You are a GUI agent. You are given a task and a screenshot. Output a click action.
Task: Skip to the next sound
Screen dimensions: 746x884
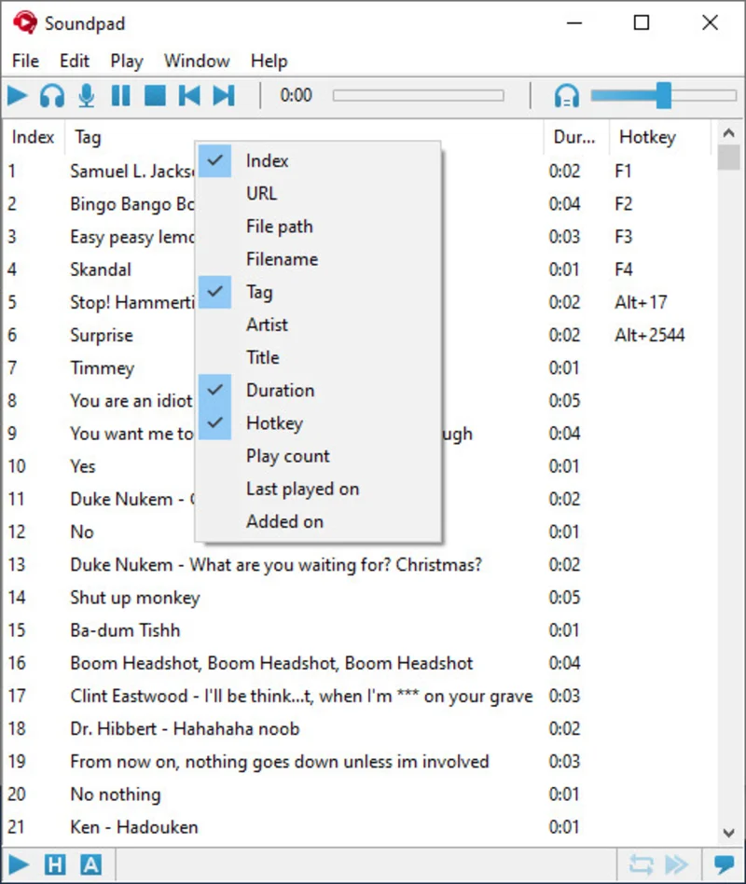tap(224, 95)
